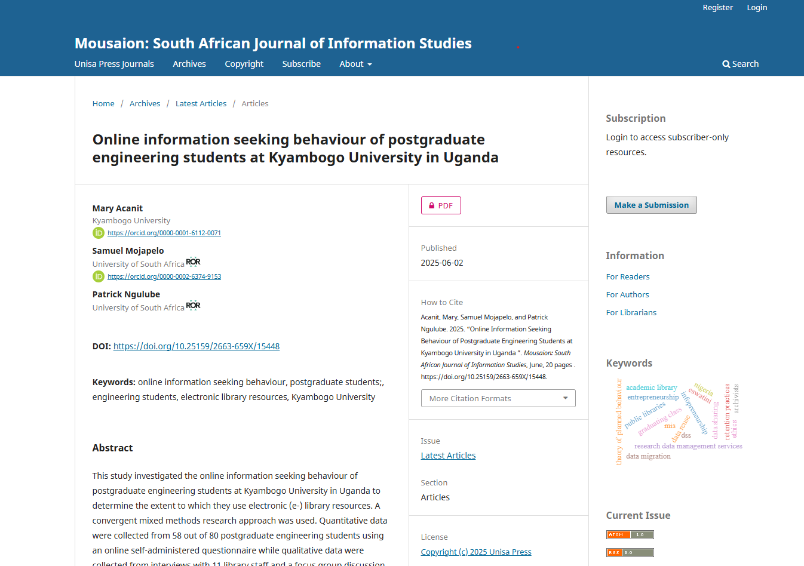The height and width of the screenshot is (566, 804).
Task: Click 'academic library' in keyword cloud
Action: (x=652, y=387)
